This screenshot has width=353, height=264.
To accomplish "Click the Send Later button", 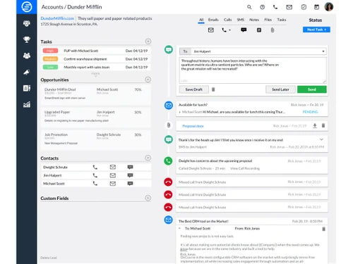I will click(x=280, y=89).
